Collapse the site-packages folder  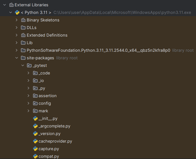17,58
